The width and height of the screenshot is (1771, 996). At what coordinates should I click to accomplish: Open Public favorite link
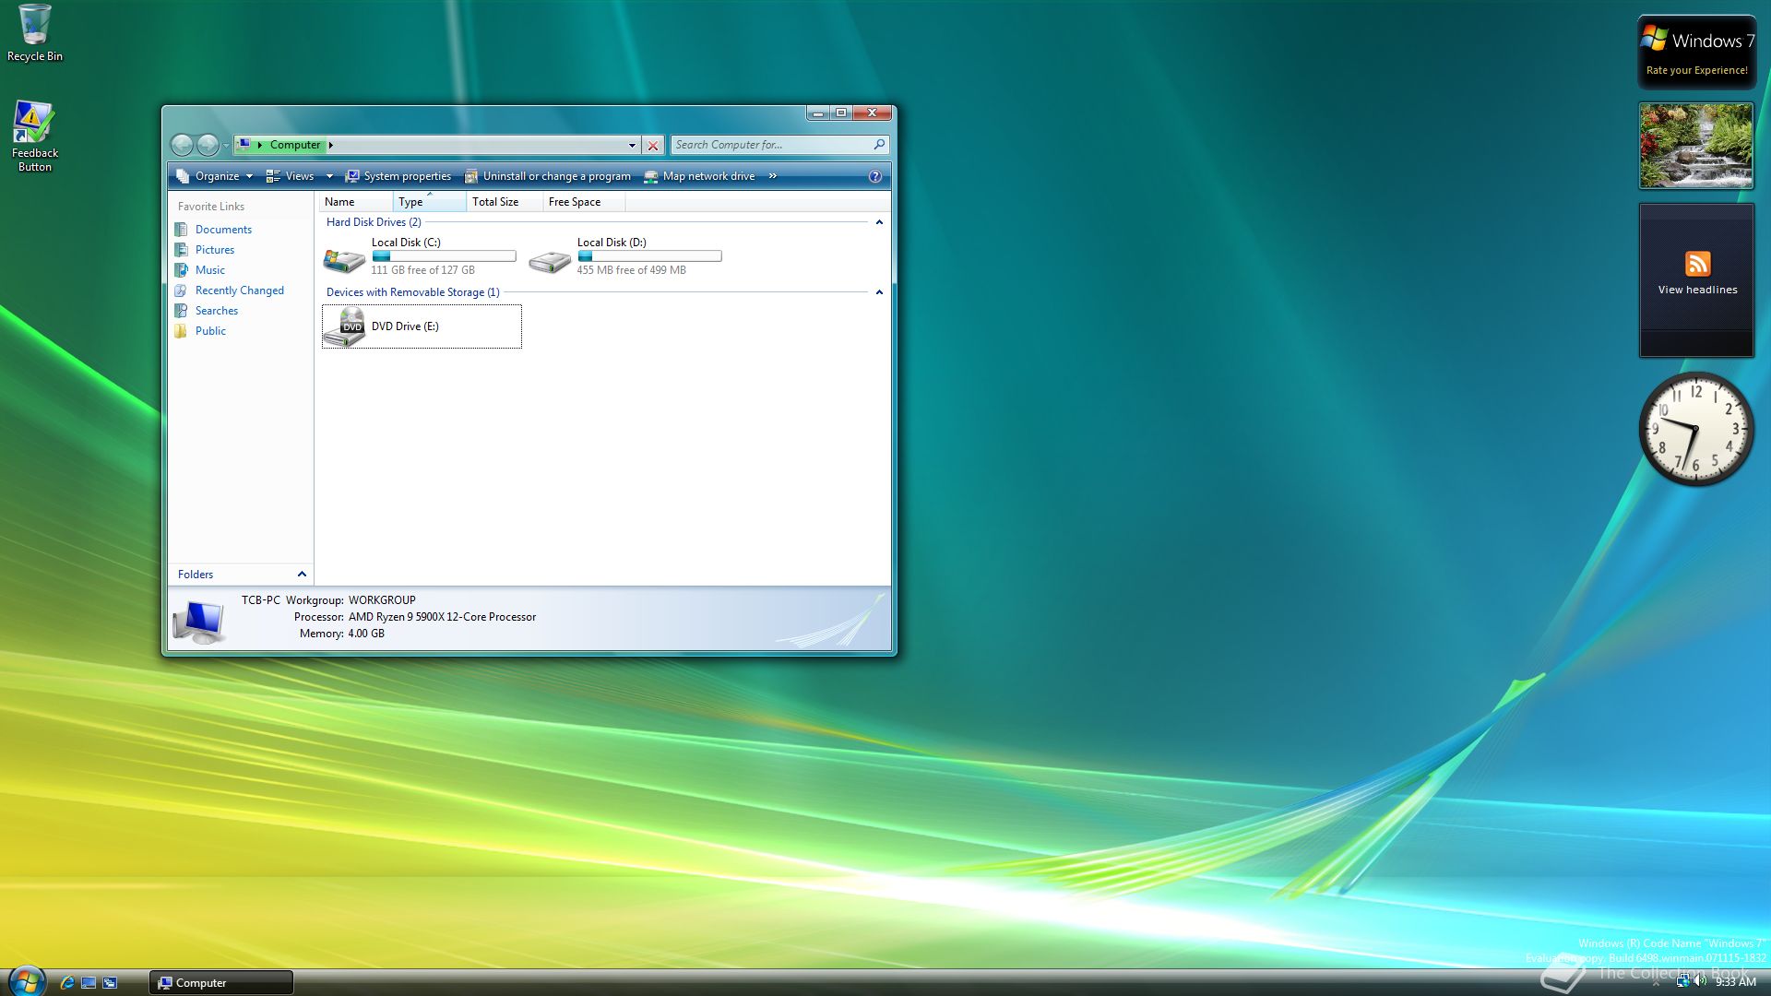point(210,331)
